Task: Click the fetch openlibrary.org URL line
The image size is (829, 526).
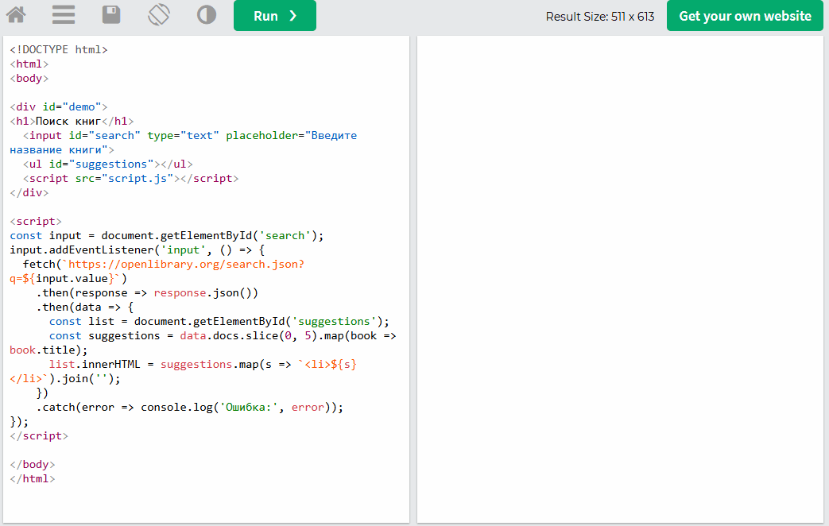Action: [164, 264]
